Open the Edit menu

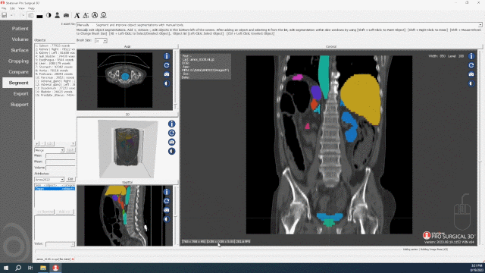pyautogui.click(x=12, y=8)
